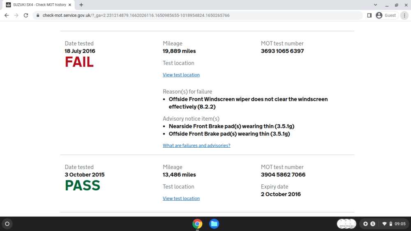The width and height of the screenshot is (411, 231).
Task: Open the side panel icon
Action: coord(369,16)
